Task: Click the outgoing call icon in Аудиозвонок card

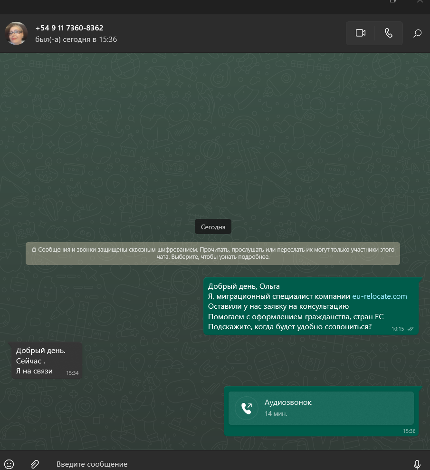Action: coord(247,408)
